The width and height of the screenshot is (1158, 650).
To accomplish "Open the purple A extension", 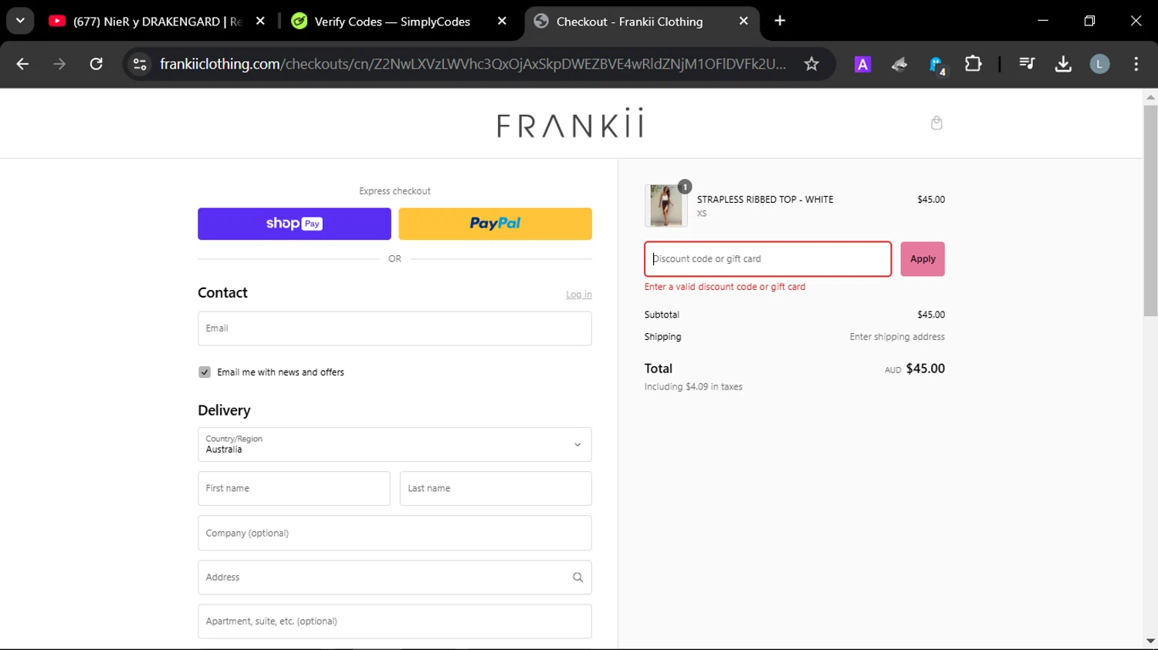I will click(x=862, y=65).
